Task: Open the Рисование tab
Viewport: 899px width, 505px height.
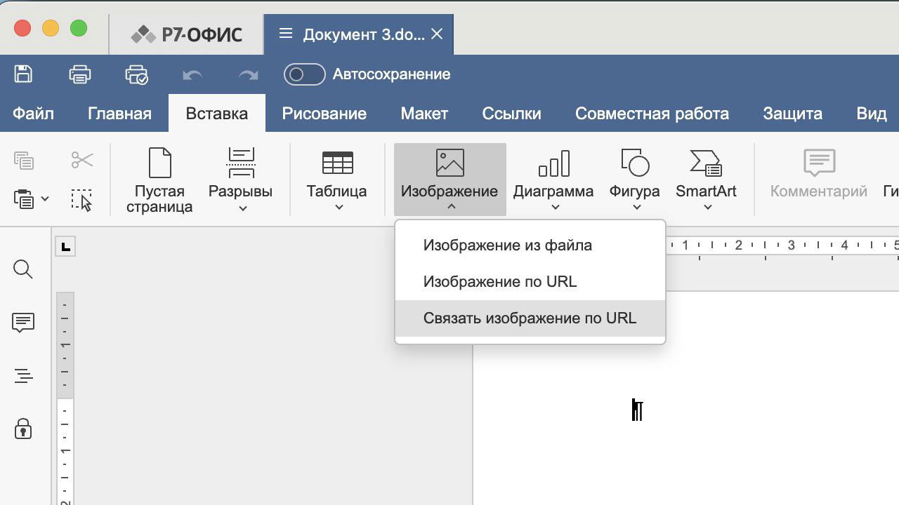Action: point(324,114)
